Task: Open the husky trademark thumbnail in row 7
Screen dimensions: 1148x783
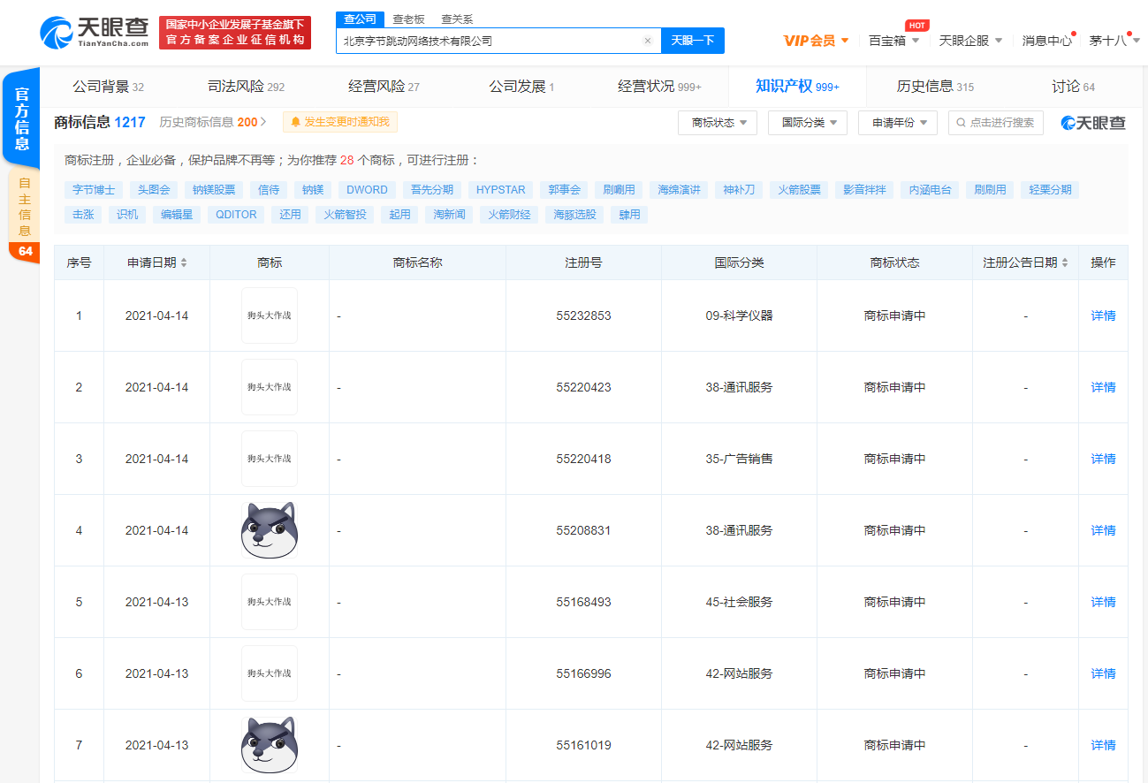Action: [269, 745]
